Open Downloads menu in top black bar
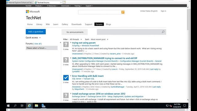The height and width of the screenshot is (111, 197). tap(66, 6)
